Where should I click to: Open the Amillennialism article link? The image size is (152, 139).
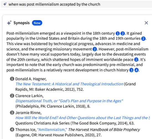(52, 130)
